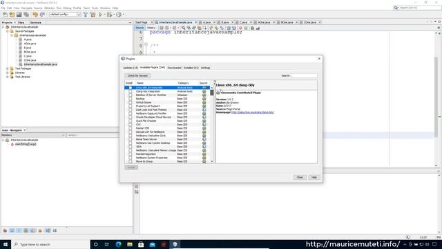Click the NetBeans icon on the taskbar
This screenshot has width=442, height=249.
[x=175, y=244]
